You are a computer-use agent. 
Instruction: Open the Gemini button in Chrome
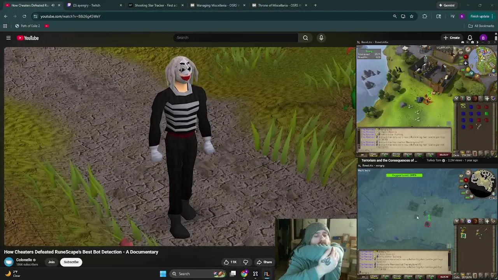coord(446,5)
